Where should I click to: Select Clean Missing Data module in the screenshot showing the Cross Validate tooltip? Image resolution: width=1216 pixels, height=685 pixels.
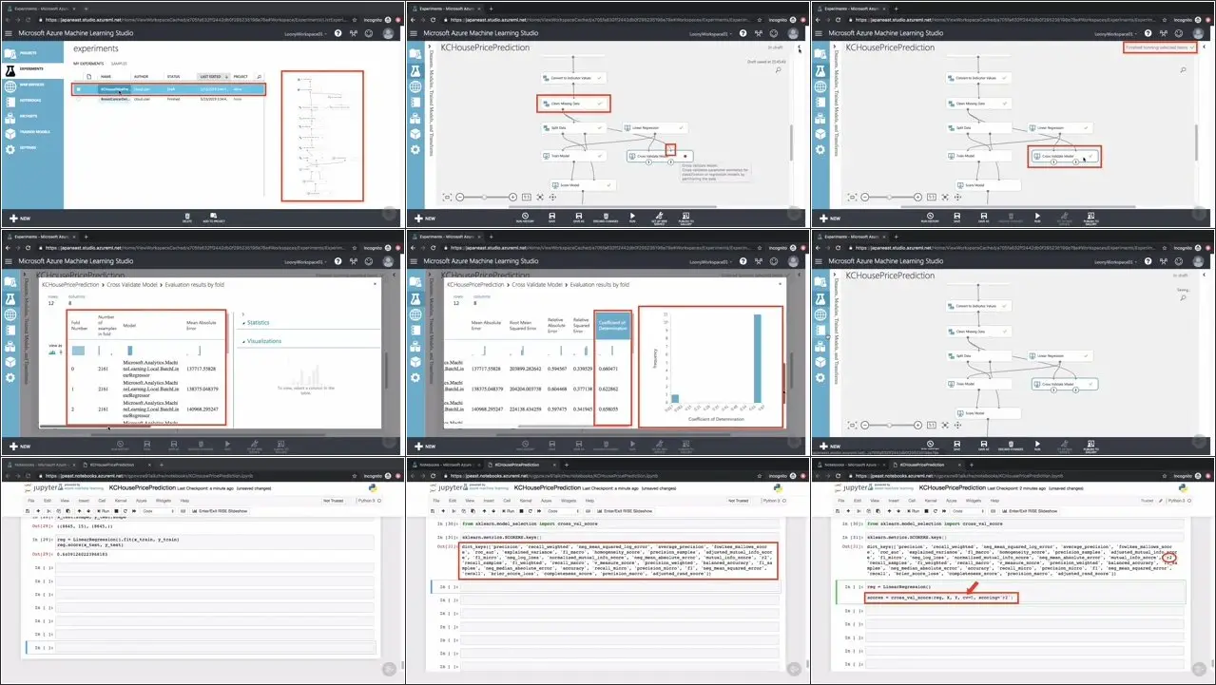(x=573, y=104)
